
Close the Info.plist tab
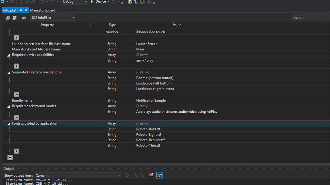(26, 10)
